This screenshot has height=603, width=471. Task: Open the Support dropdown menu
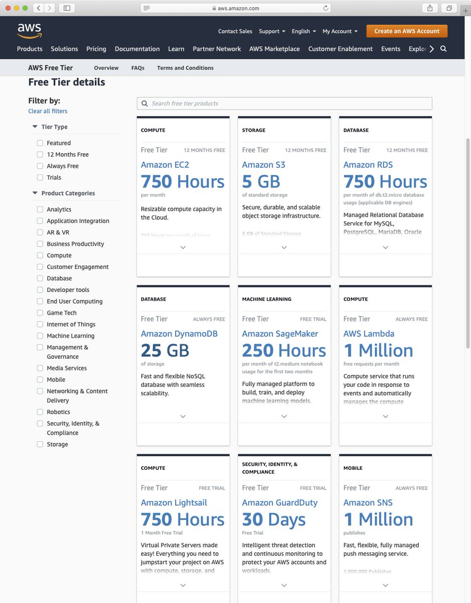(272, 31)
